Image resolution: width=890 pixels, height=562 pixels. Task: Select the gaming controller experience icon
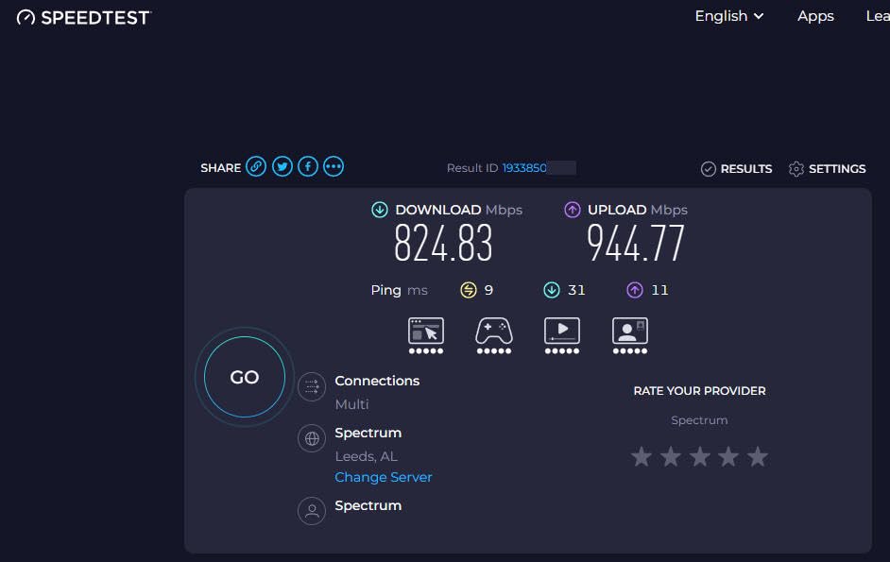(x=494, y=335)
